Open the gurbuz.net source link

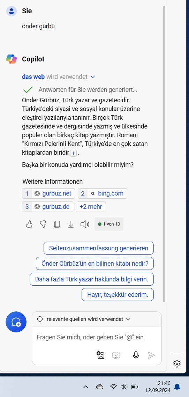point(48,193)
